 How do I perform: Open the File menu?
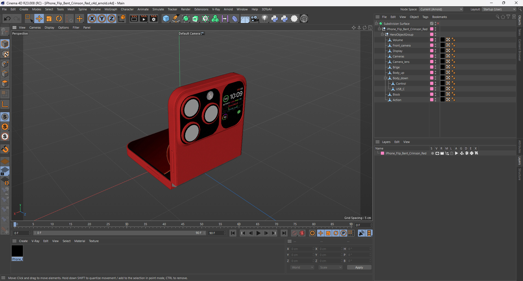coord(4,9)
